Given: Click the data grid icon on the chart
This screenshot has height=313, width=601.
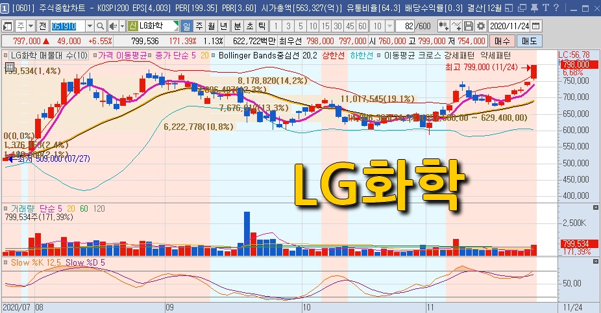Looking at the screenshot, I should 10,68.
